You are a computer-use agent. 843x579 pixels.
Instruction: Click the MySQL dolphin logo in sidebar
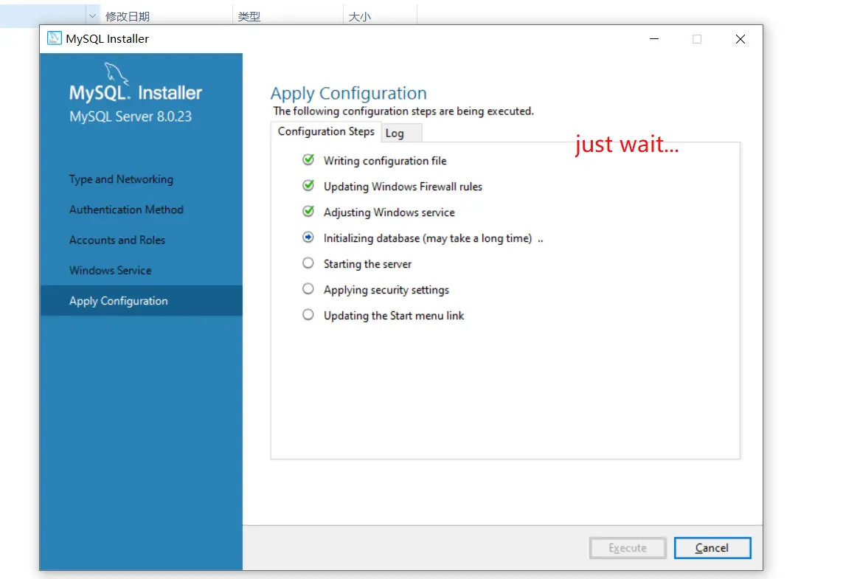tap(116, 73)
